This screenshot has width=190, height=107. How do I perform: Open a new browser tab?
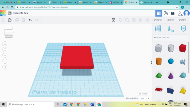pyautogui.click(x=157, y=2)
